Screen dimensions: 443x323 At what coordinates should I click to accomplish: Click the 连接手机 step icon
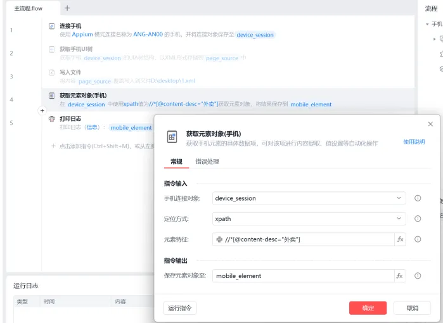coord(52,26)
